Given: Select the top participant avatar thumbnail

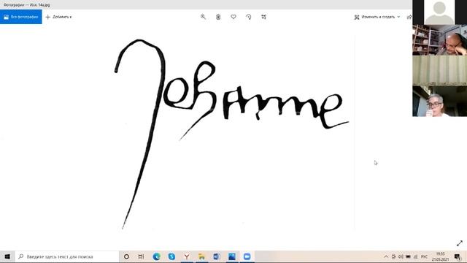Looking at the screenshot, I should click(439, 12).
